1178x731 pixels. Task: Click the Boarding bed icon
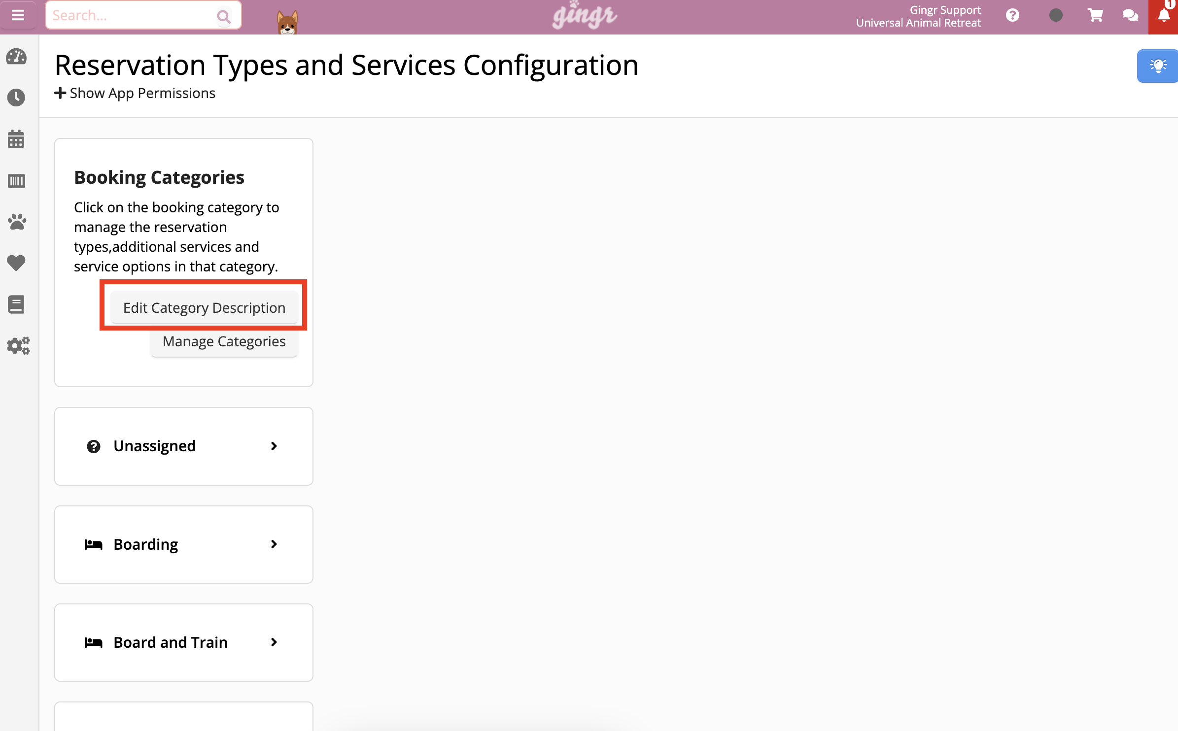click(x=93, y=545)
